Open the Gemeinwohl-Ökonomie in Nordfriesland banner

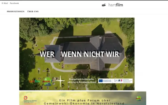83,98
